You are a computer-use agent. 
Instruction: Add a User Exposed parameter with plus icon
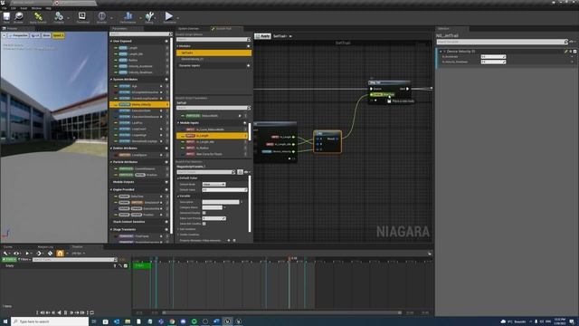166,41
